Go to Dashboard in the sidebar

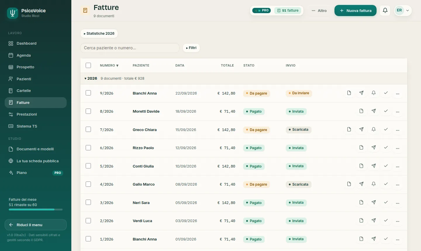point(36,43)
